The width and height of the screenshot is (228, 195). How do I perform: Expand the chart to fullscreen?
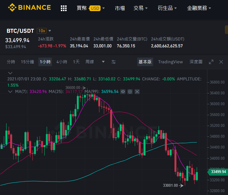[x=211, y=62]
